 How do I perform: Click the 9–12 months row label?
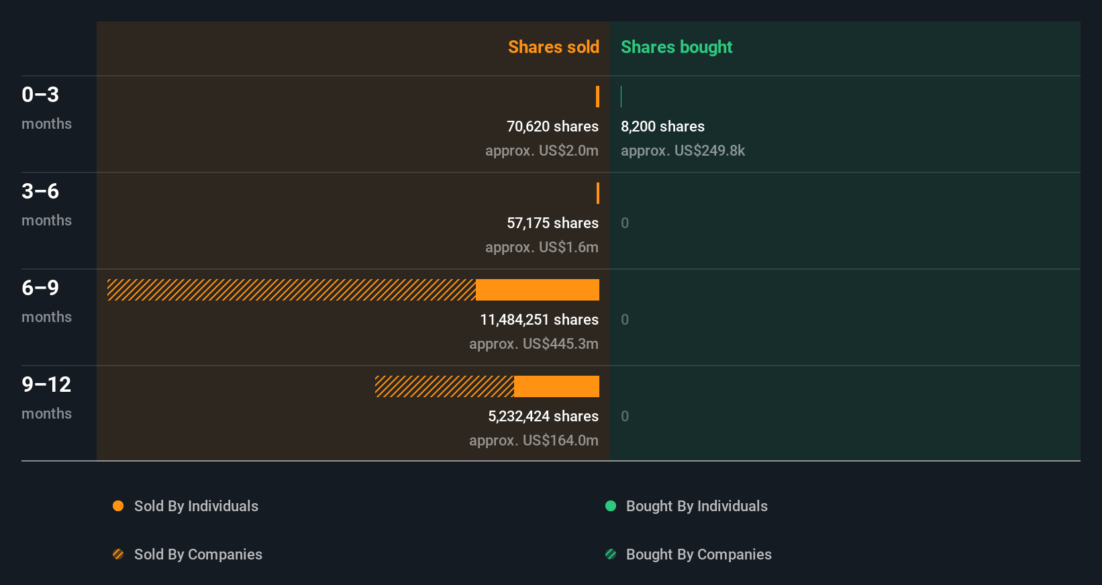coord(46,398)
